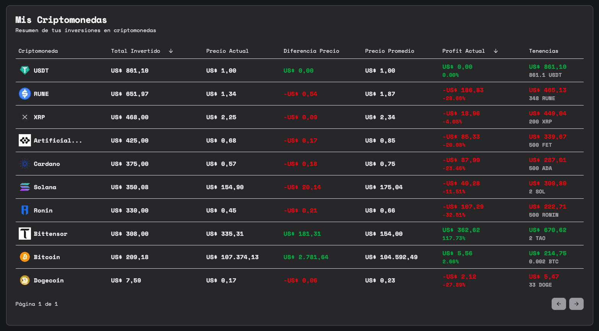This screenshot has height=331, width=599.
Task: Select the Cardano row name
Action: [x=47, y=164]
